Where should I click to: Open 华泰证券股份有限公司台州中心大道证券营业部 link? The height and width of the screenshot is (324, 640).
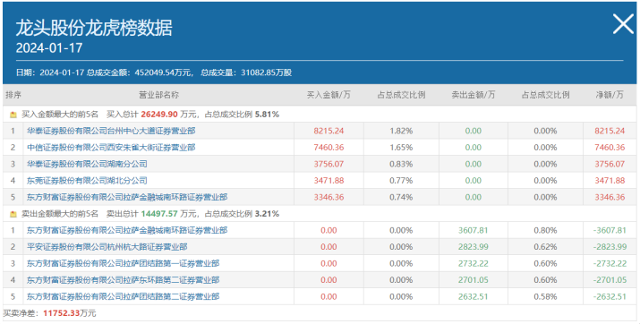coord(111,131)
